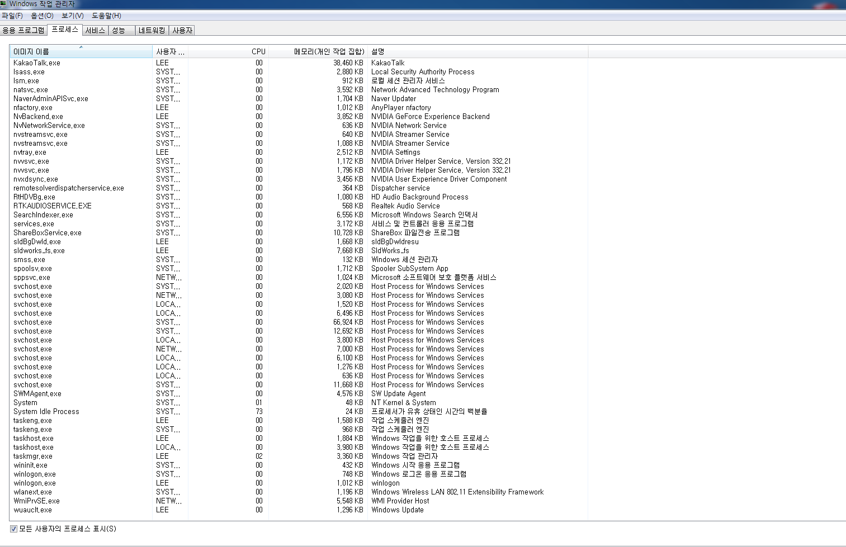Screen dimensions: 846x547
Task: Switch to the 네트워킹 tab
Action: pyautogui.click(x=152, y=30)
